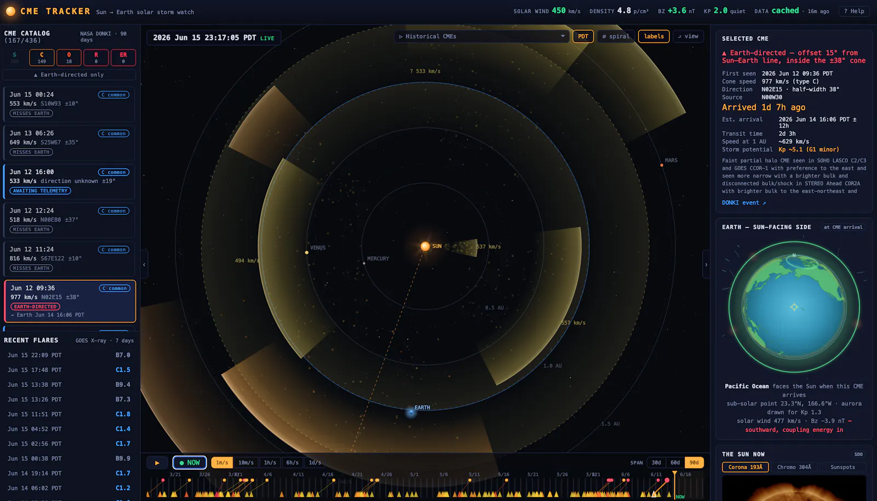Click the Earth sun-facing globe

[x=794, y=307]
